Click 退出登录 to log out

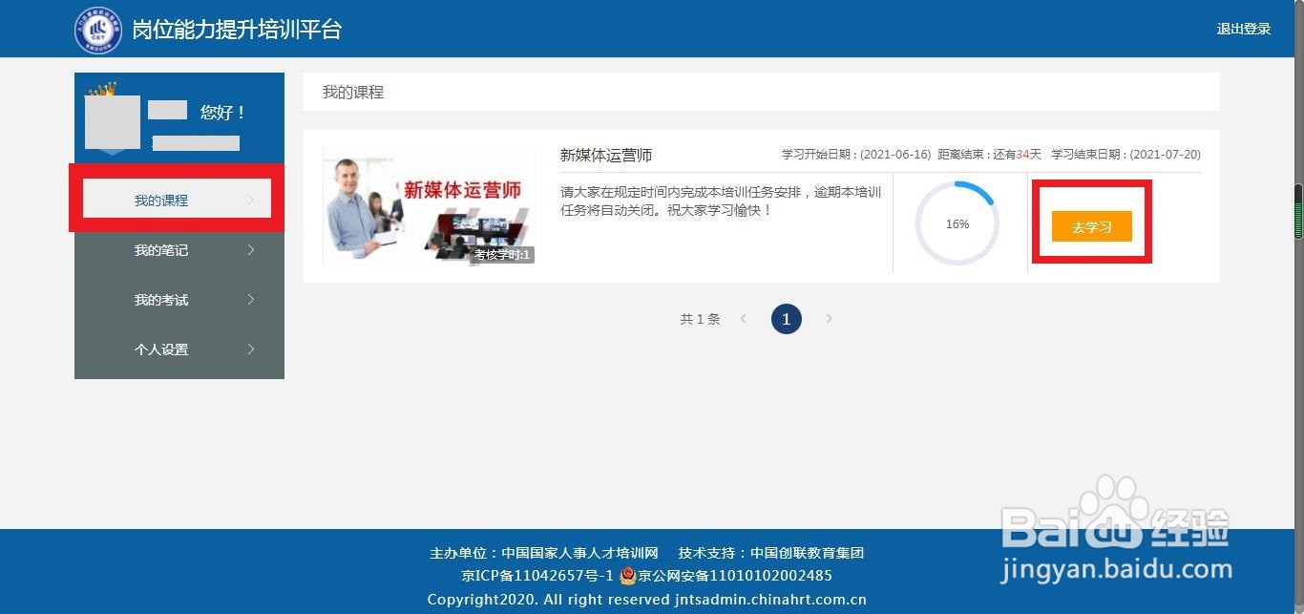[x=1245, y=29]
